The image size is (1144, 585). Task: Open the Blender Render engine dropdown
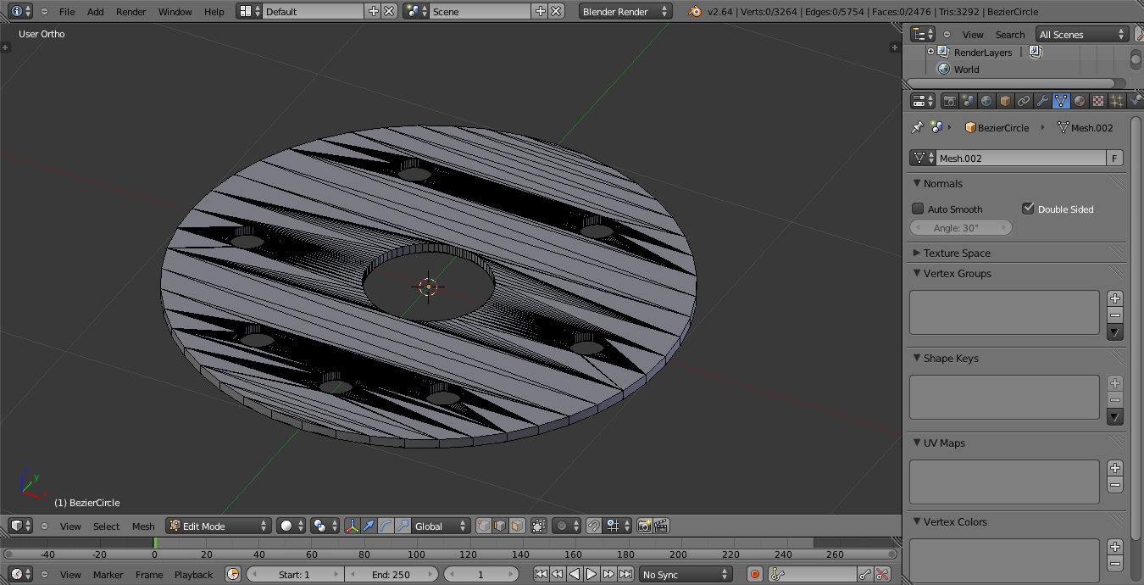tap(625, 11)
